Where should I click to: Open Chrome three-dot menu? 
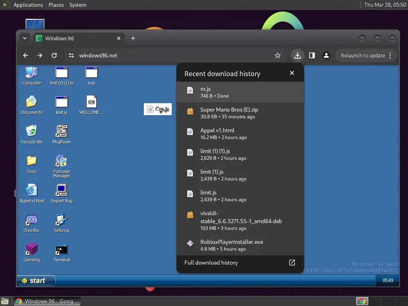click(390, 55)
